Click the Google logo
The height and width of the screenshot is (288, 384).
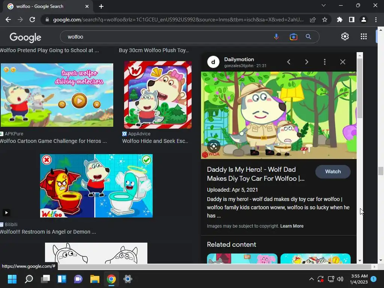pos(25,37)
